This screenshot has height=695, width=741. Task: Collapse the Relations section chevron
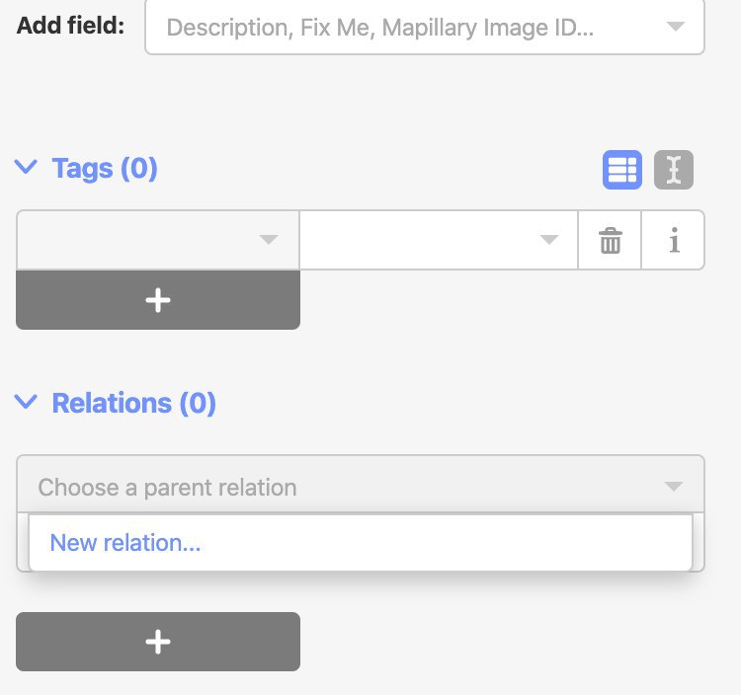click(x=26, y=402)
